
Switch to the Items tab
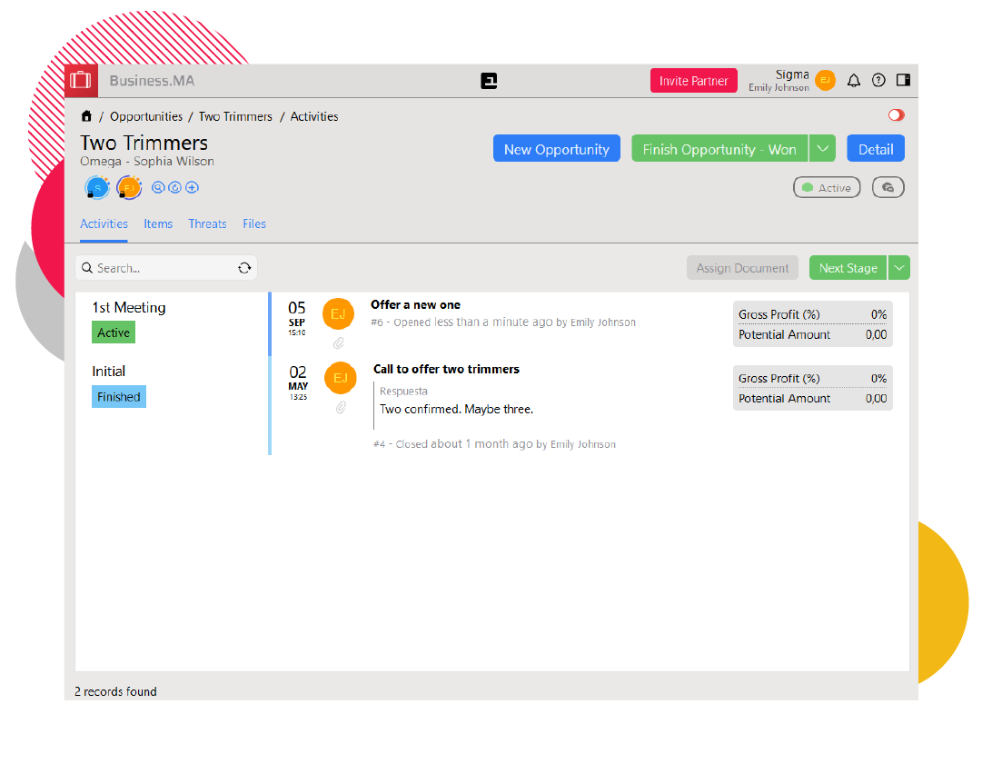[158, 223]
